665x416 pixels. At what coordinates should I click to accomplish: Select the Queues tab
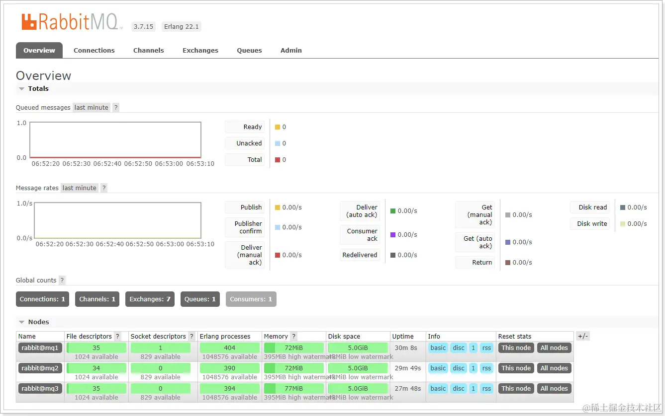pos(249,50)
